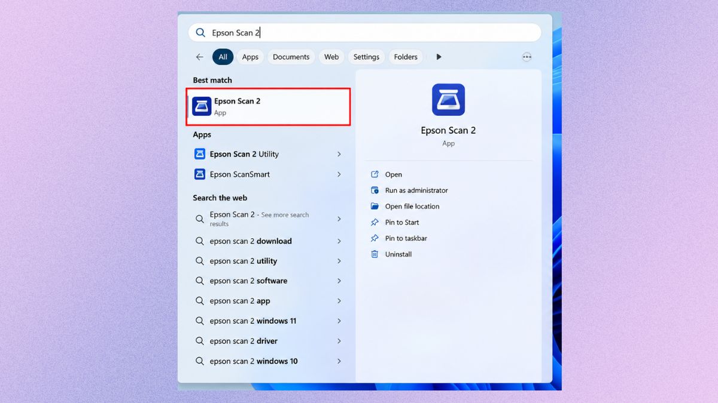Click 'epson scan 2 app' suggestion text
The image size is (718, 403).
tap(240, 301)
